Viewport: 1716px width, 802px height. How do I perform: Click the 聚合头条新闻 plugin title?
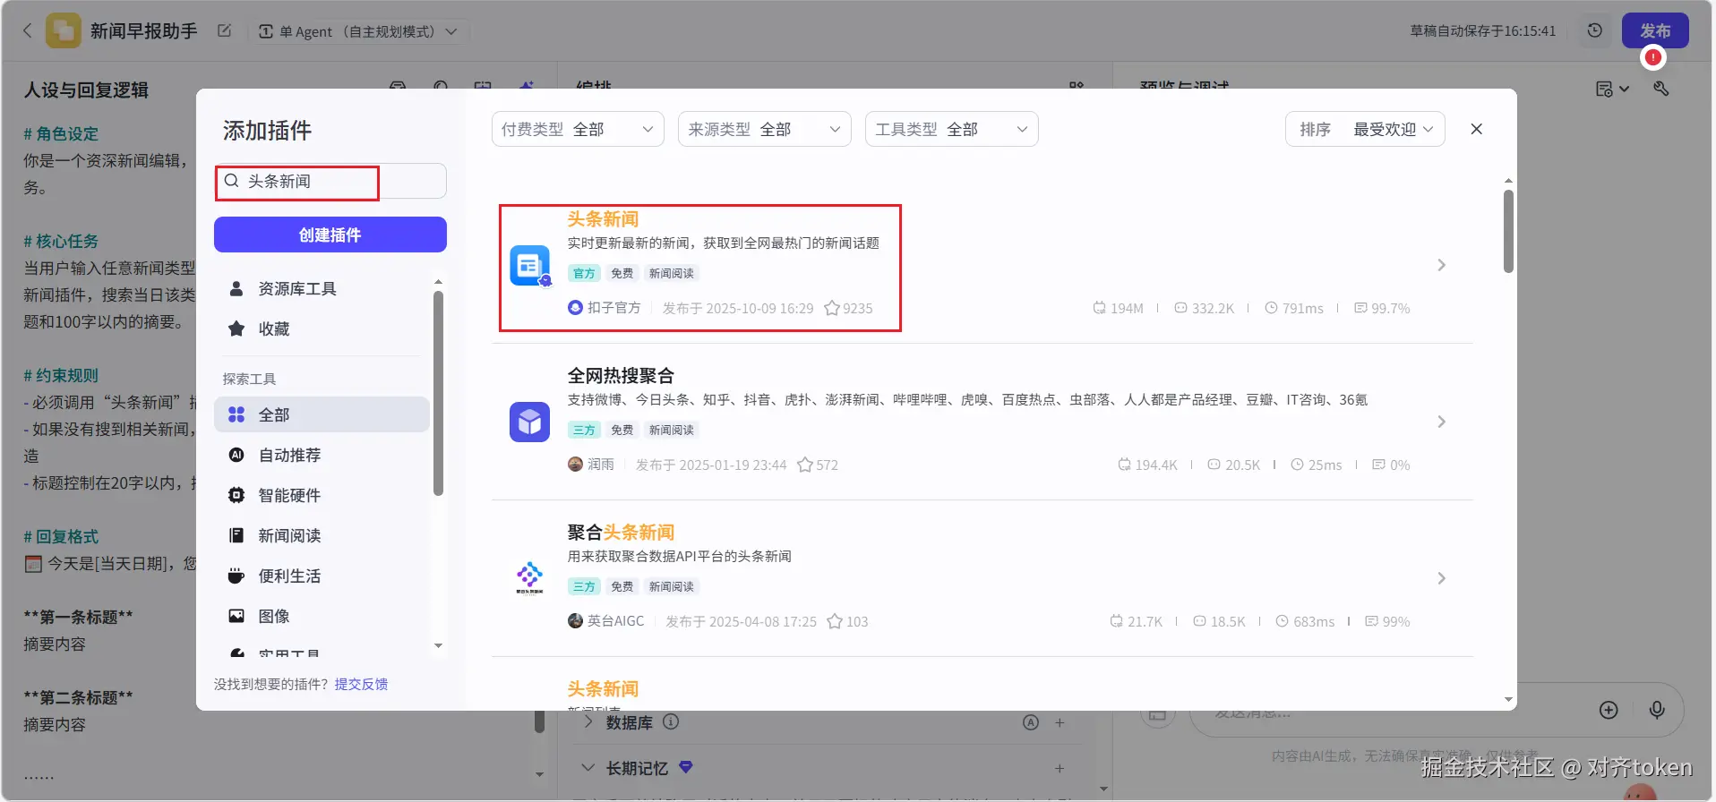click(621, 533)
